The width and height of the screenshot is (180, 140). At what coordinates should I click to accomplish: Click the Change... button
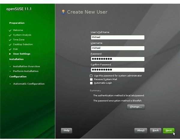pyautogui.click(x=136, y=107)
